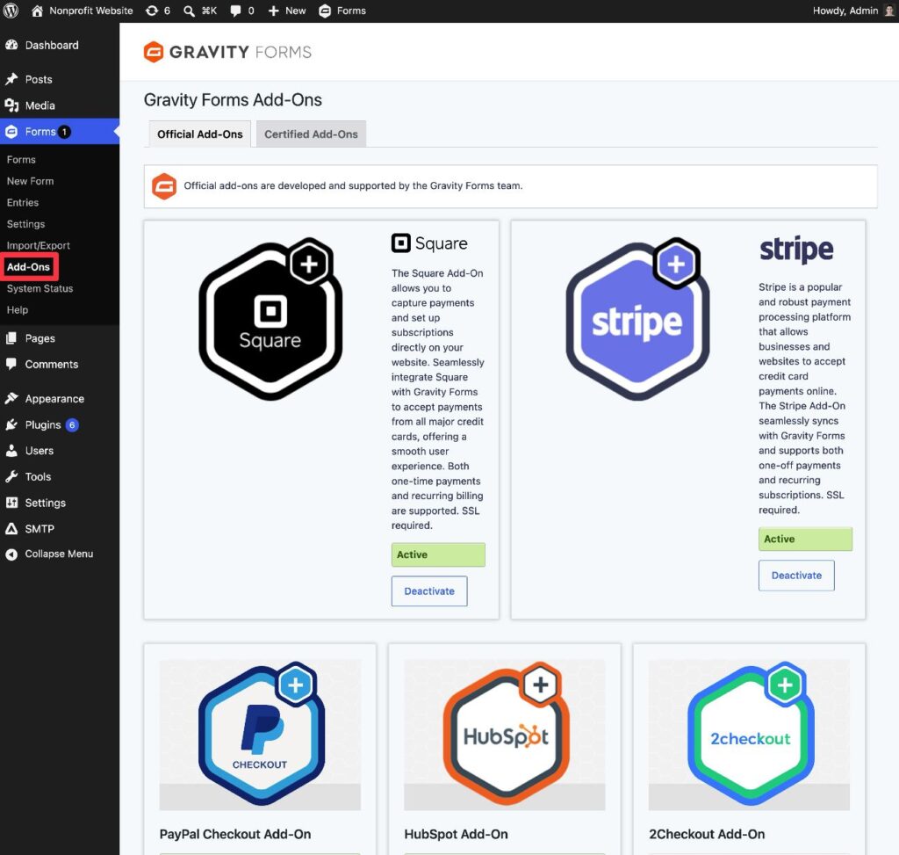Open Forms in top admin bar

click(x=342, y=11)
